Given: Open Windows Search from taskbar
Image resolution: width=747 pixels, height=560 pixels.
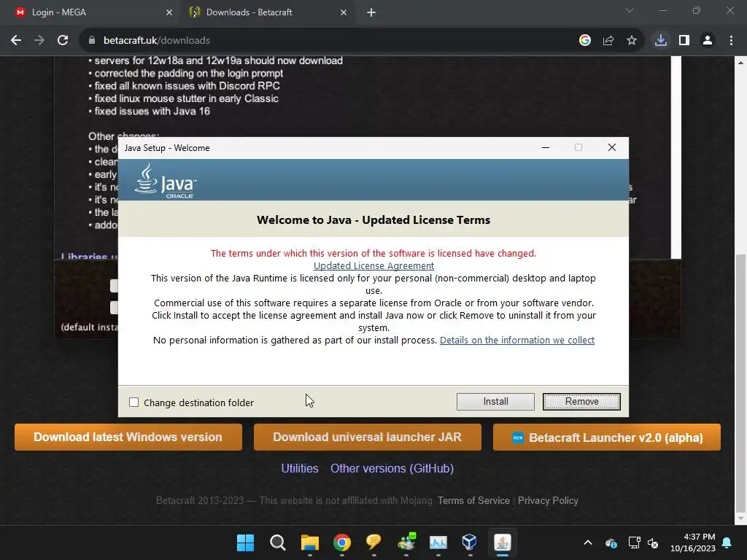Looking at the screenshot, I should click(x=277, y=542).
